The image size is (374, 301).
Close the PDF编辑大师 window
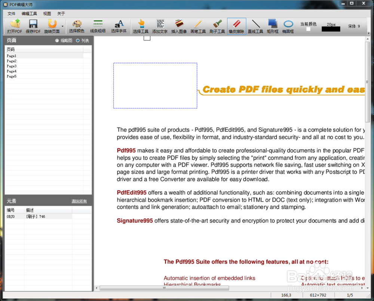pos(364,3)
